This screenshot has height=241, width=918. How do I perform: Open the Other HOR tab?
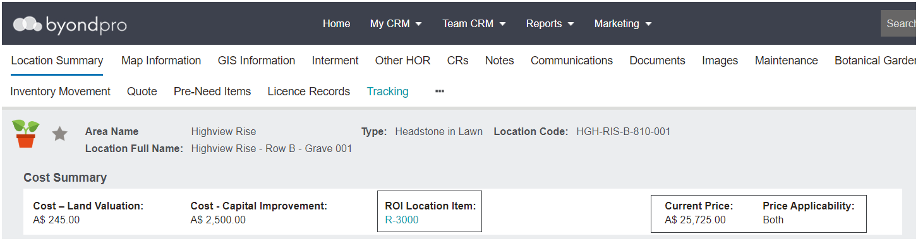[x=402, y=61]
